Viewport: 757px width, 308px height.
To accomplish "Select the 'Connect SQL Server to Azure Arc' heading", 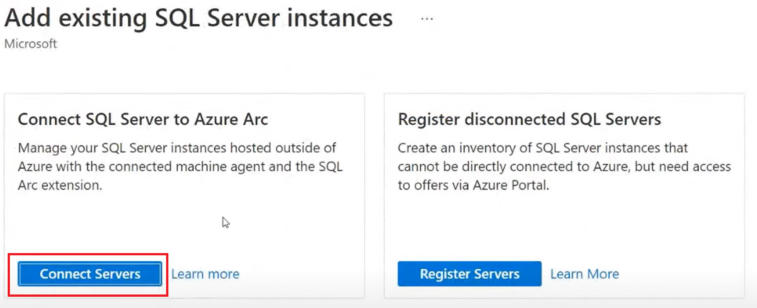I will 143,119.
